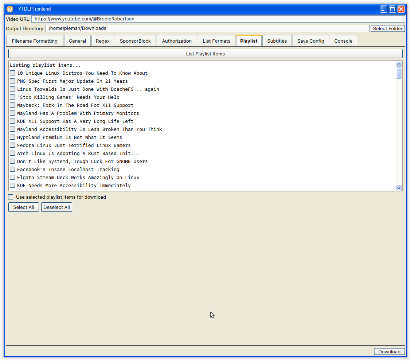Check 'KDE Needs More Accessibility Immediately' checkbox
The image size is (411, 361).
pyautogui.click(x=12, y=185)
